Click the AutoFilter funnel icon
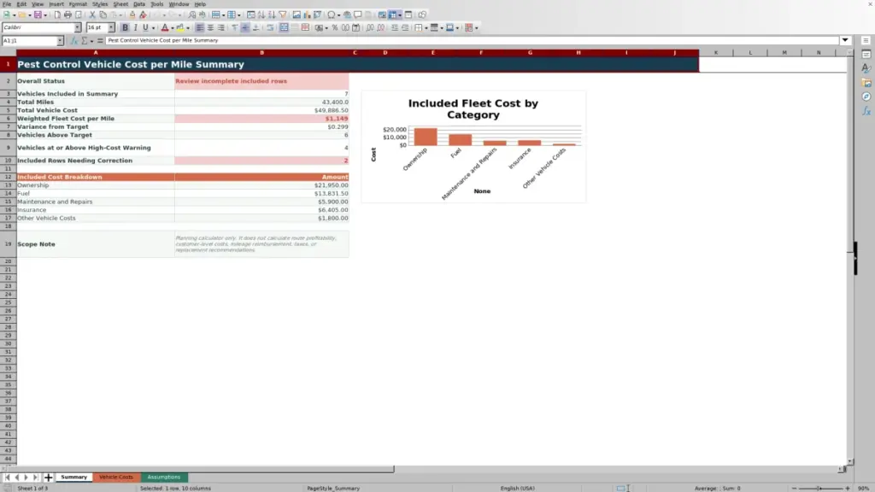The image size is (875, 492). click(x=282, y=15)
